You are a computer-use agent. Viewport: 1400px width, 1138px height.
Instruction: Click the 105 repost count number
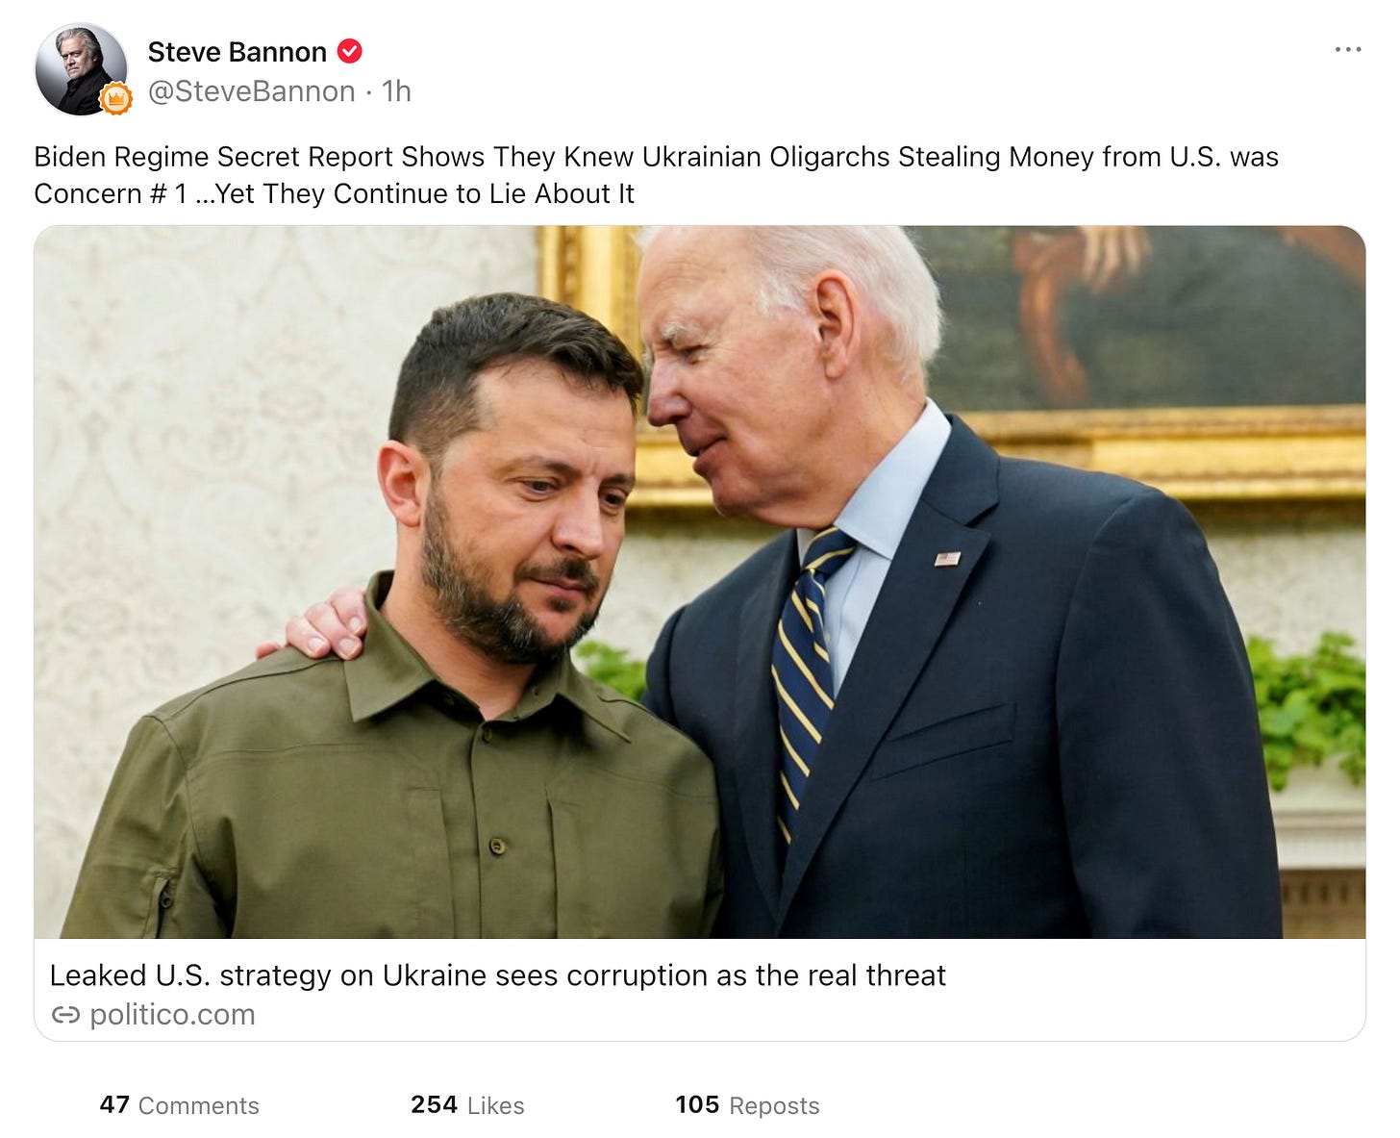coord(697,1104)
